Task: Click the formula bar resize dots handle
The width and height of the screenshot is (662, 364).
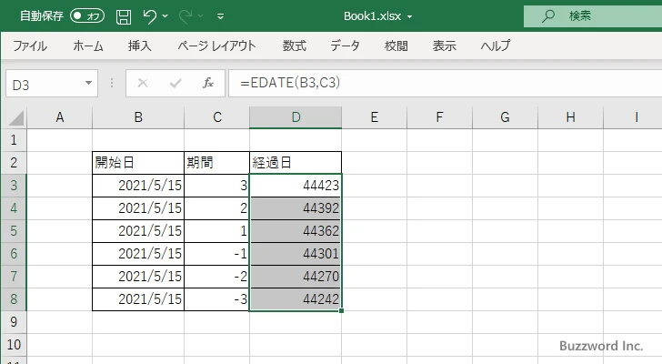Action: [112, 83]
